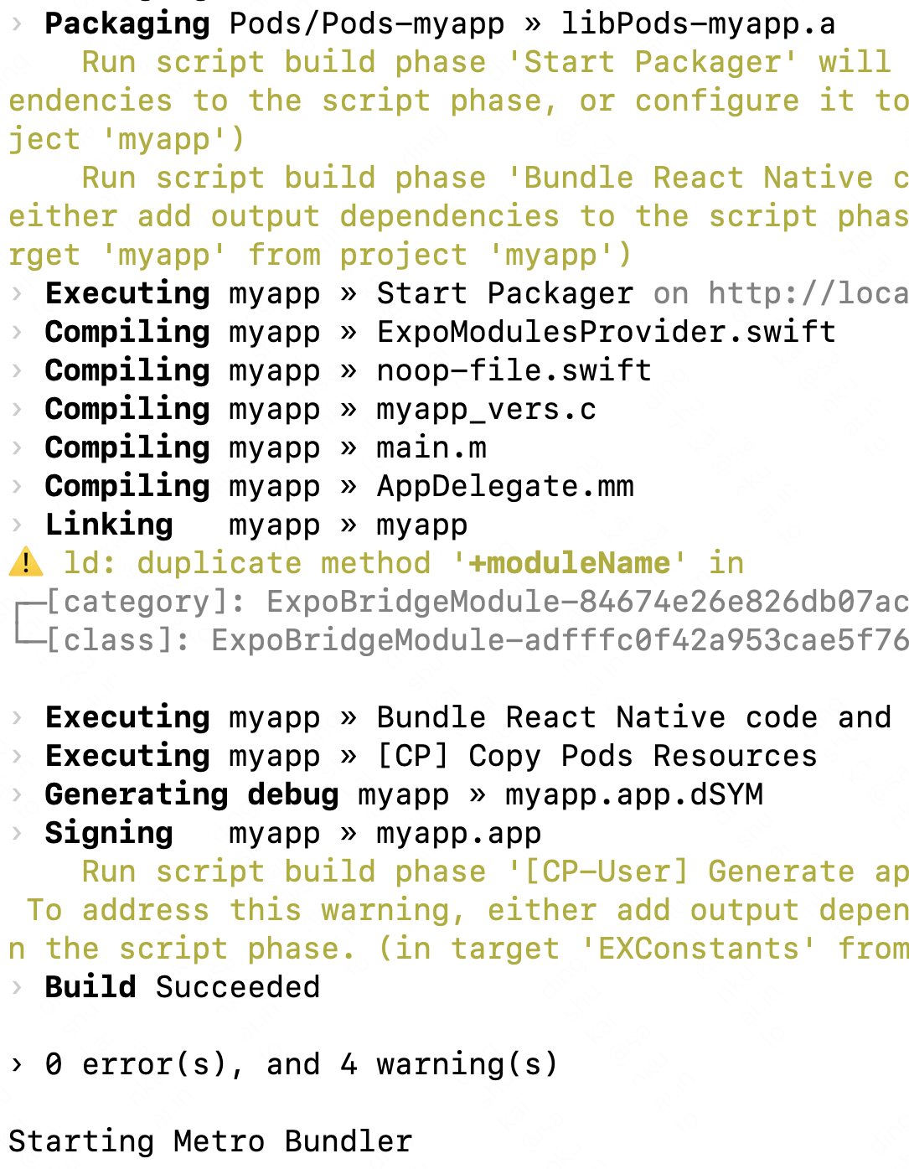This screenshot has height=1169, width=909.
Task: Expand the Executing Bundle React Native code entry
Action: [15, 716]
